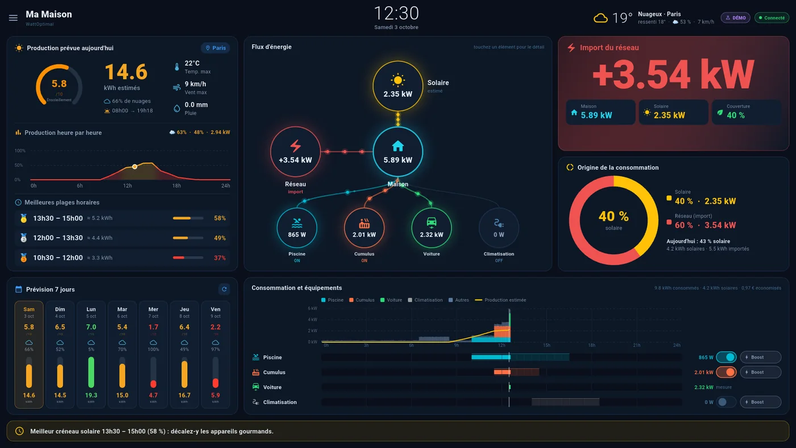This screenshot has width=796, height=448.
Task: Click the Couverture 40 % tile
Action: 746,112
